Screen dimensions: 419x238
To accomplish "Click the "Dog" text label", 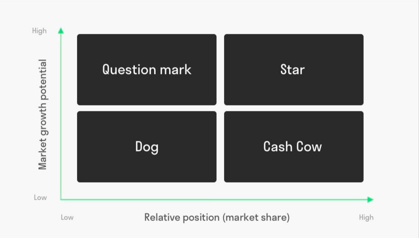I will click(x=147, y=147).
